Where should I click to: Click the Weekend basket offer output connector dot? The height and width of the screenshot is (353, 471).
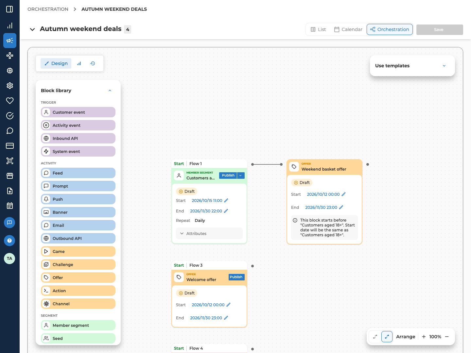click(x=368, y=164)
